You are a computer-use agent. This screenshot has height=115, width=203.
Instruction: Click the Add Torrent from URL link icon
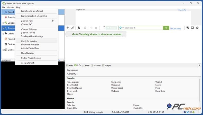pyautogui.click(x=73, y=28)
